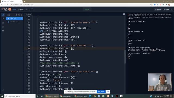Show hidden system tray icons
The image size is (174, 98).
[154, 96]
